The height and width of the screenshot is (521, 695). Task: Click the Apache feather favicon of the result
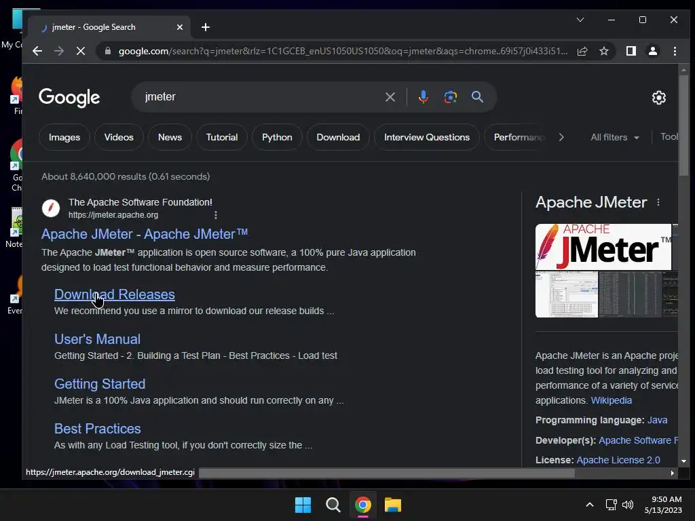51,208
